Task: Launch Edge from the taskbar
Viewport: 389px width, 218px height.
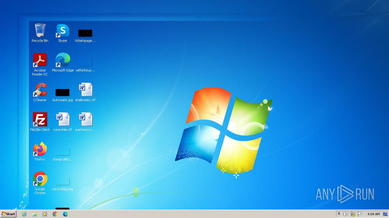Action: [x=65, y=214]
